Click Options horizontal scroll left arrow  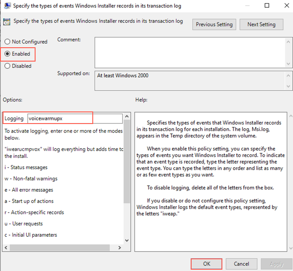pos(6,248)
